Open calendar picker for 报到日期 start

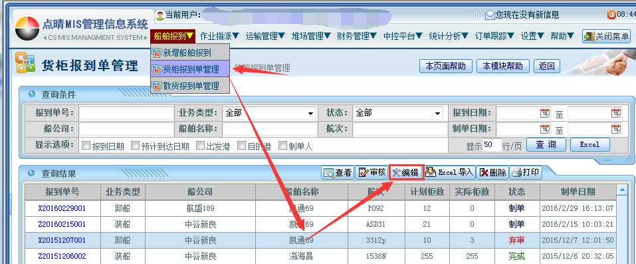[545, 113]
